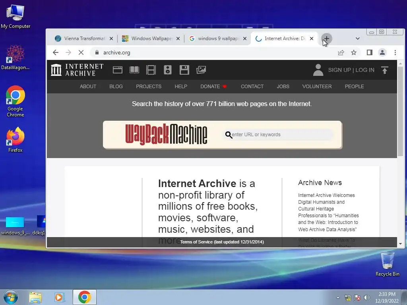Image resolution: width=407 pixels, height=305 pixels.
Task: Click the page scrollbar down arrow
Action: pos(400,244)
